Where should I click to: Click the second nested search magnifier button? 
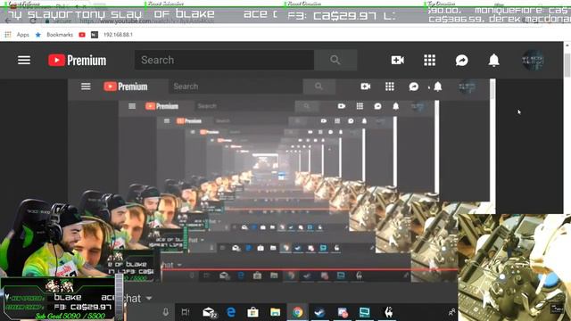(x=319, y=86)
